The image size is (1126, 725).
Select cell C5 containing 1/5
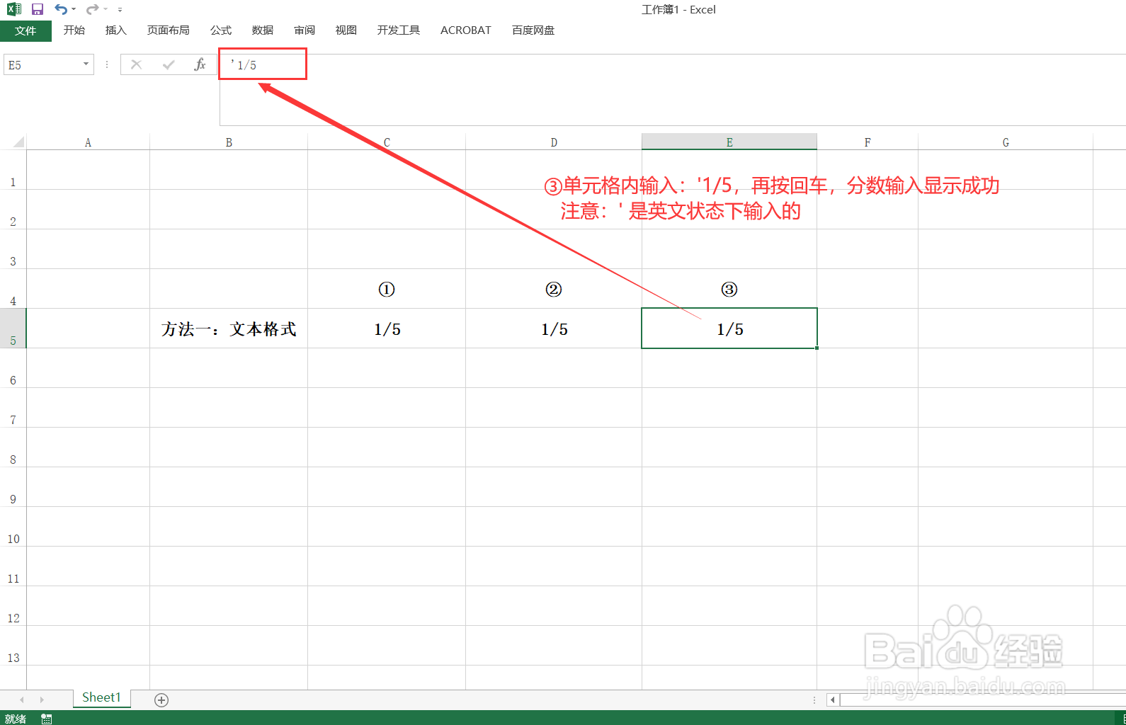point(387,329)
